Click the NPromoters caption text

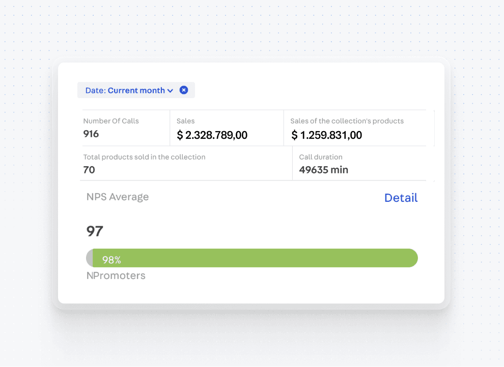pyautogui.click(x=116, y=276)
